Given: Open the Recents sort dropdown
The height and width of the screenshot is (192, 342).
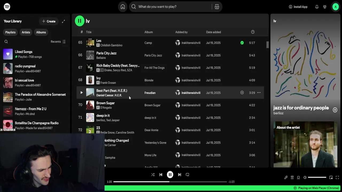Looking at the screenshot, I should pos(58,42).
